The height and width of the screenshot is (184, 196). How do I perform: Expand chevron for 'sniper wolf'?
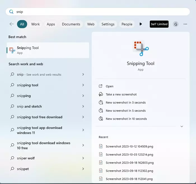pos(83,158)
